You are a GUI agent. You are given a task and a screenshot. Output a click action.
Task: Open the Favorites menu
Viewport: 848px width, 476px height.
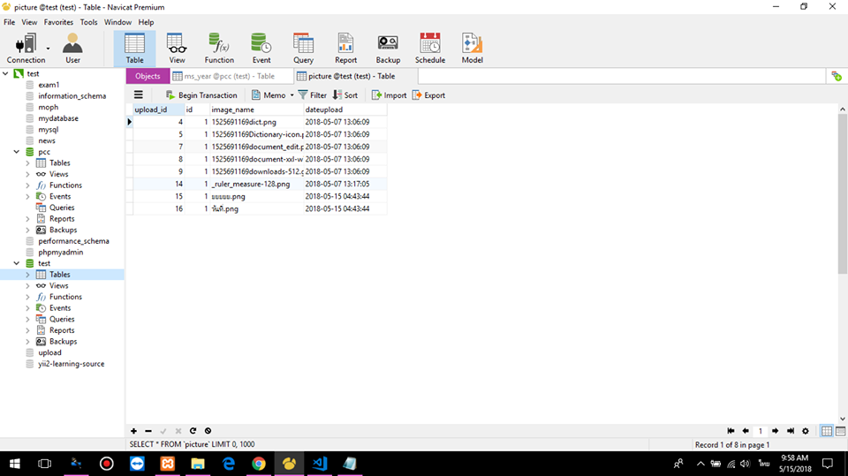58,22
